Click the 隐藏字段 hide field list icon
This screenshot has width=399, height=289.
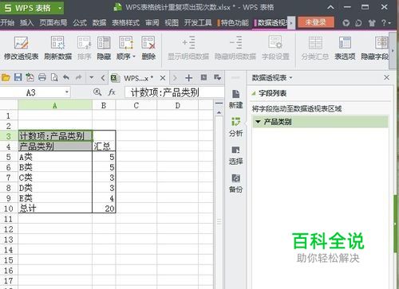click(x=381, y=43)
